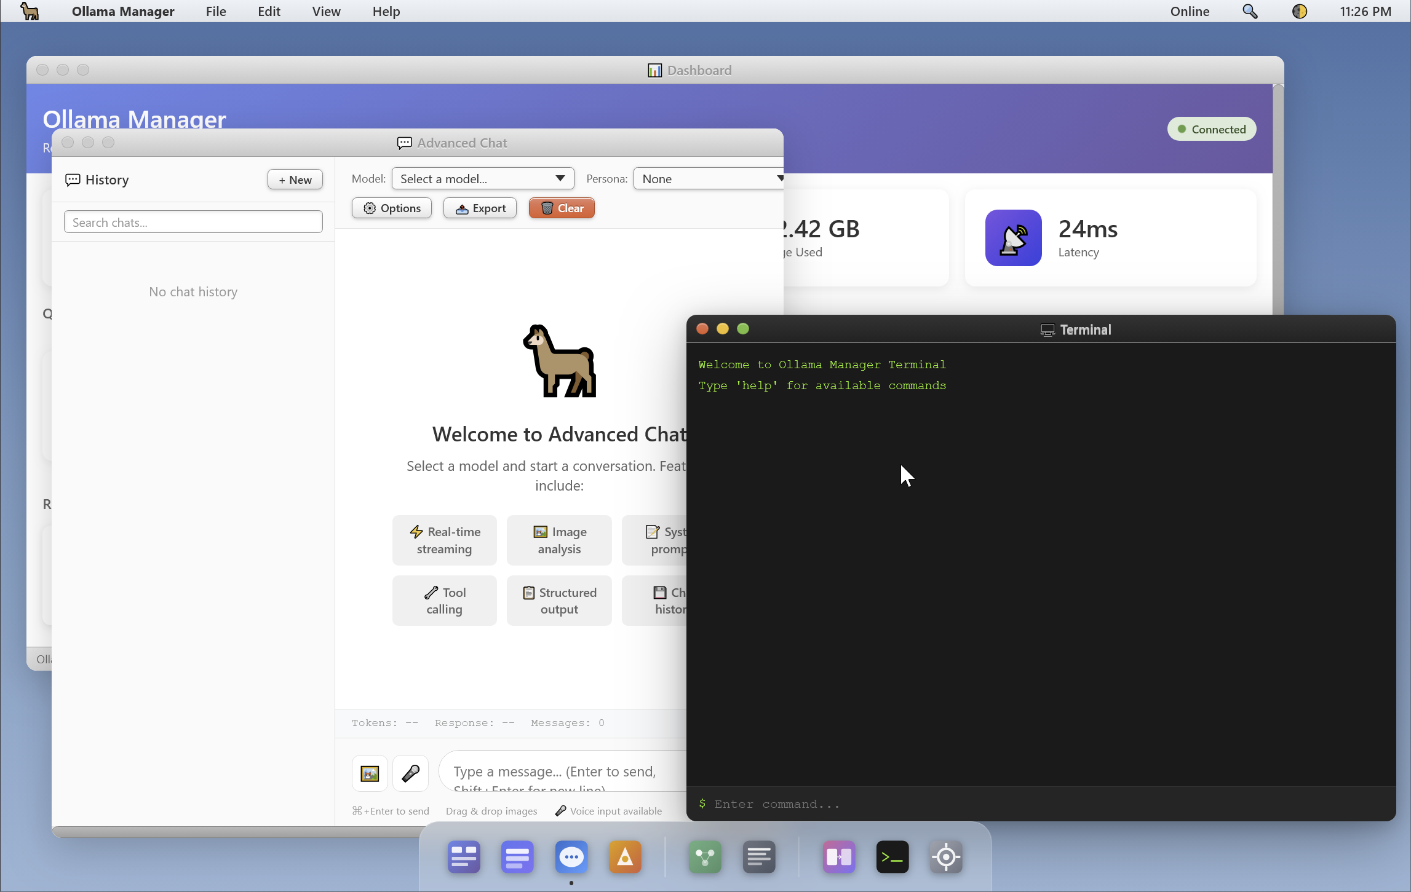Toggle the dark mode icon in menu bar
Screen dimensions: 1411x892
(1299, 11)
